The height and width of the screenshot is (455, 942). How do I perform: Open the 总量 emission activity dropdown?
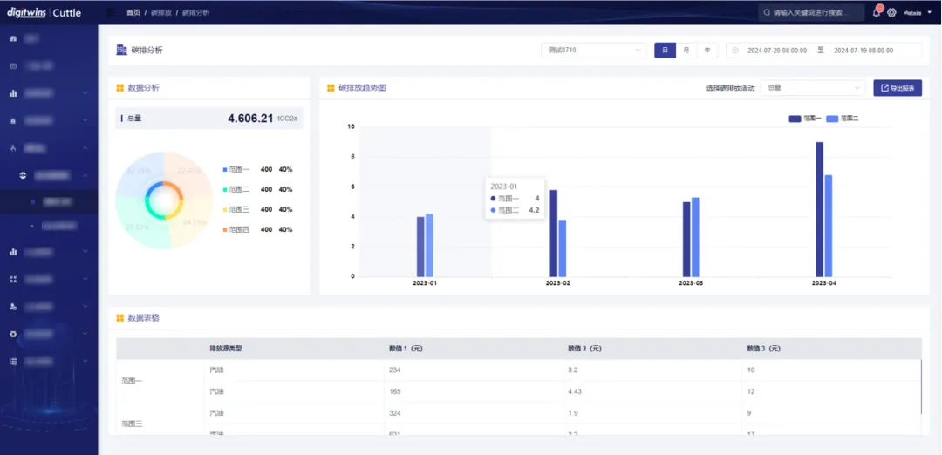tap(813, 88)
